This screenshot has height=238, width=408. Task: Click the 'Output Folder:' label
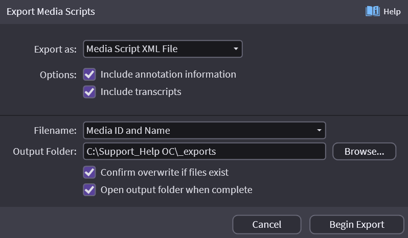(x=46, y=152)
